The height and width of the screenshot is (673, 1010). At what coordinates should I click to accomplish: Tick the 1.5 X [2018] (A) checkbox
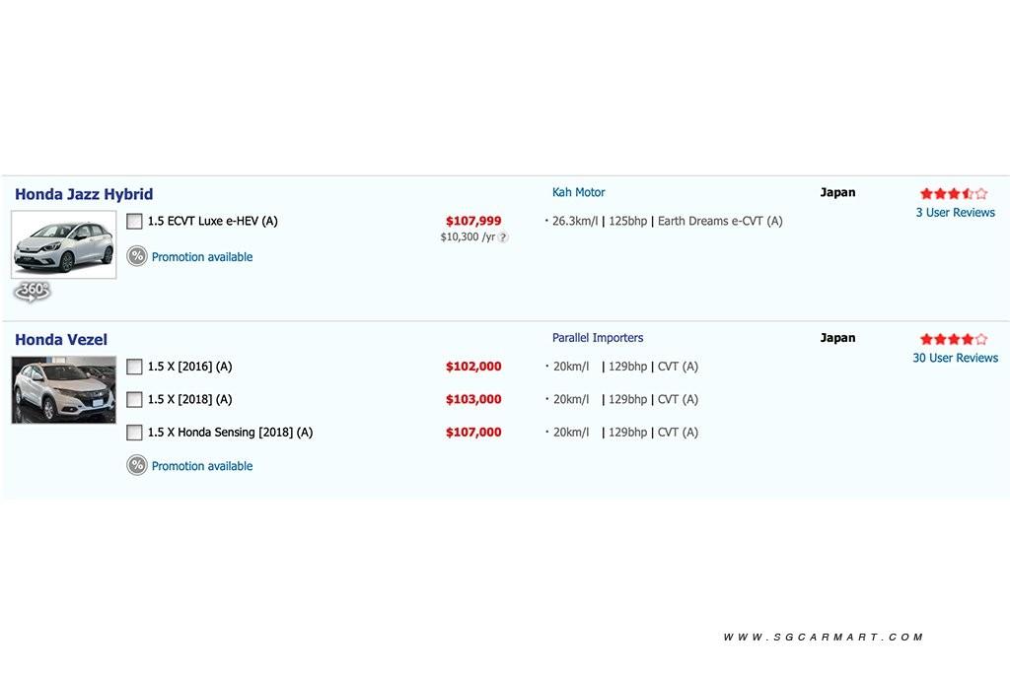134,399
